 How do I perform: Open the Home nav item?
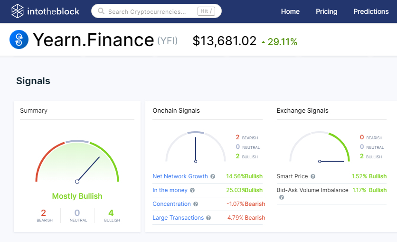tap(290, 12)
